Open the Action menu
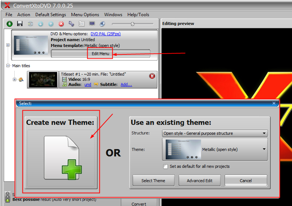This screenshot has height=206, width=292. [24, 14]
